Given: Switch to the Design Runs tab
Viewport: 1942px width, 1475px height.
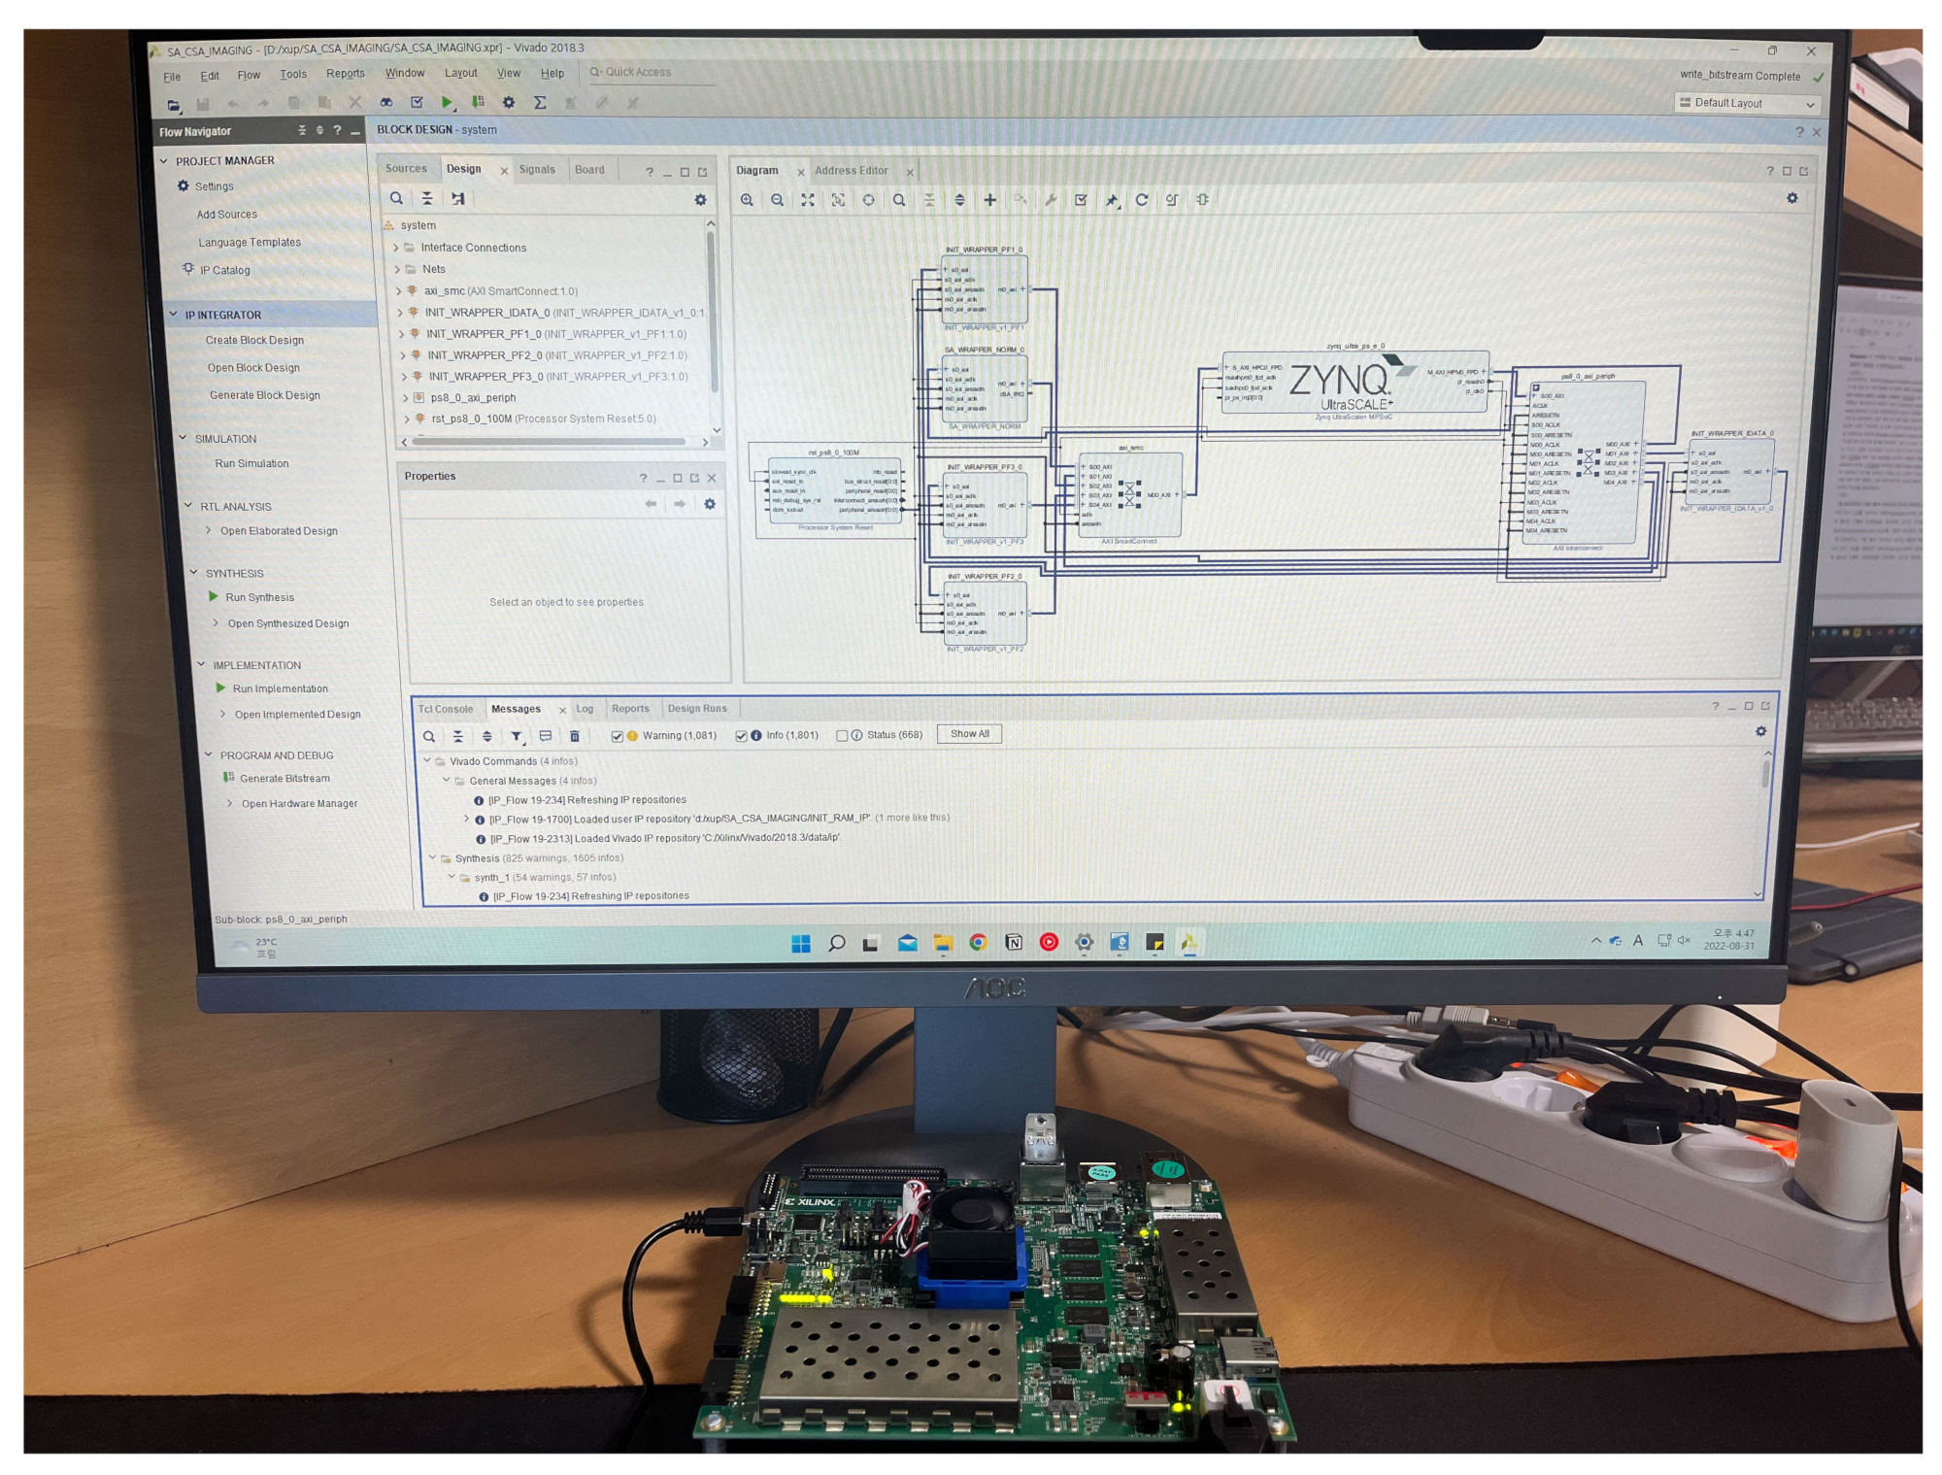Looking at the screenshot, I should [x=697, y=709].
